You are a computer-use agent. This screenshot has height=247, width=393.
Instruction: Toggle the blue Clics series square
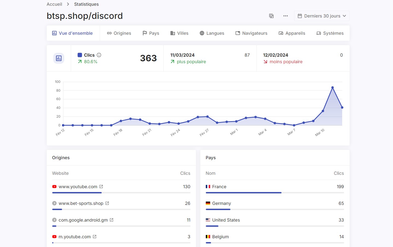tap(80, 55)
